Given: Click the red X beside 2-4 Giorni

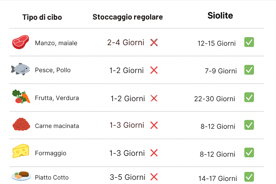Looking at the screenshot, I should pos(154,42).
